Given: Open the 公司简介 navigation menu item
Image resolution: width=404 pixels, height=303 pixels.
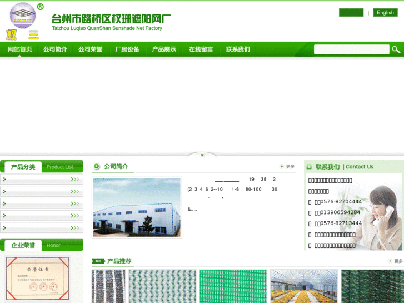Looking at the screenshot, I should (55, 49).
